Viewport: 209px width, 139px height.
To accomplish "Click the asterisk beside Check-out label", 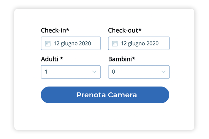I will pos(140,30).
